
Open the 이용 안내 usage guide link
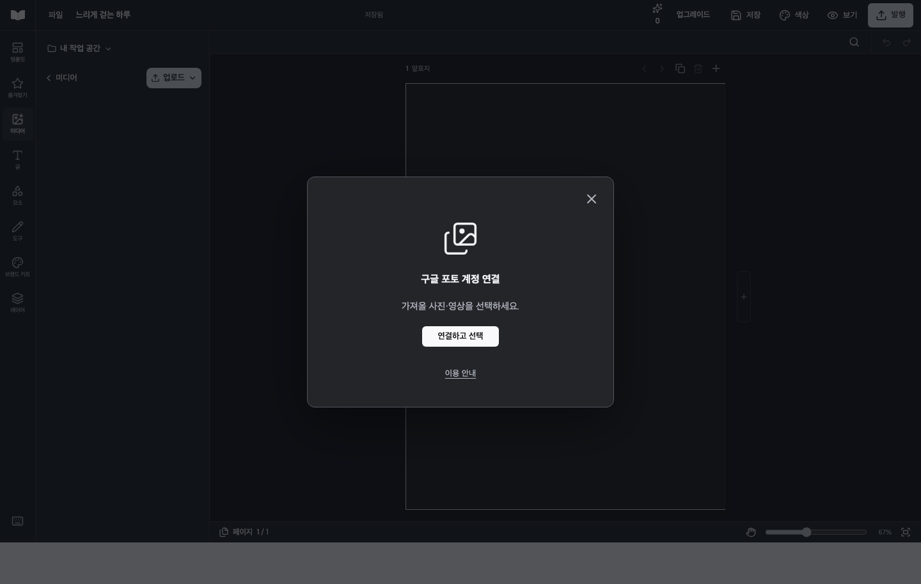point(460,374)
